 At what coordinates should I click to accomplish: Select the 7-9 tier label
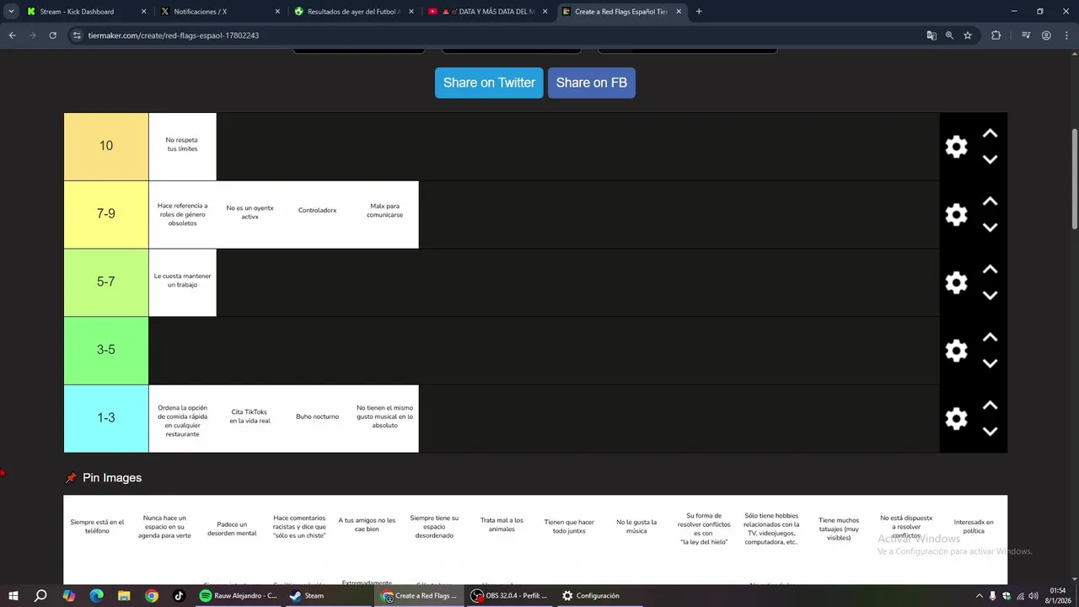tap(106, 214)
